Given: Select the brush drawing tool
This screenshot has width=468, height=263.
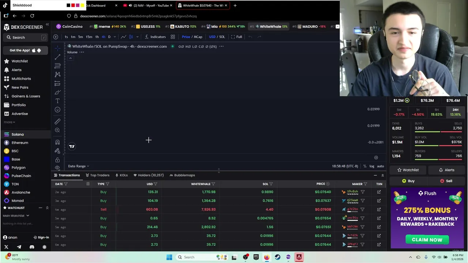Looking at the screenshot, I should click(x=57, y=92).
